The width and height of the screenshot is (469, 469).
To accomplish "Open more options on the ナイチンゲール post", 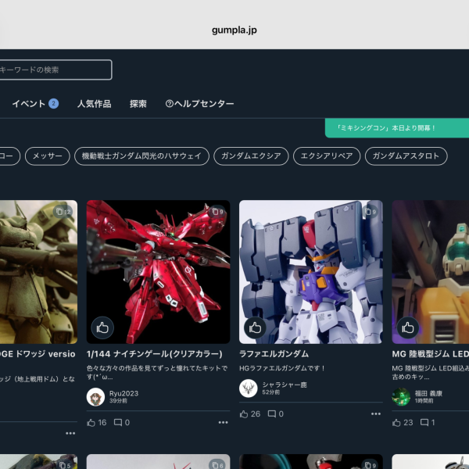I will click(x=223, y=422).
